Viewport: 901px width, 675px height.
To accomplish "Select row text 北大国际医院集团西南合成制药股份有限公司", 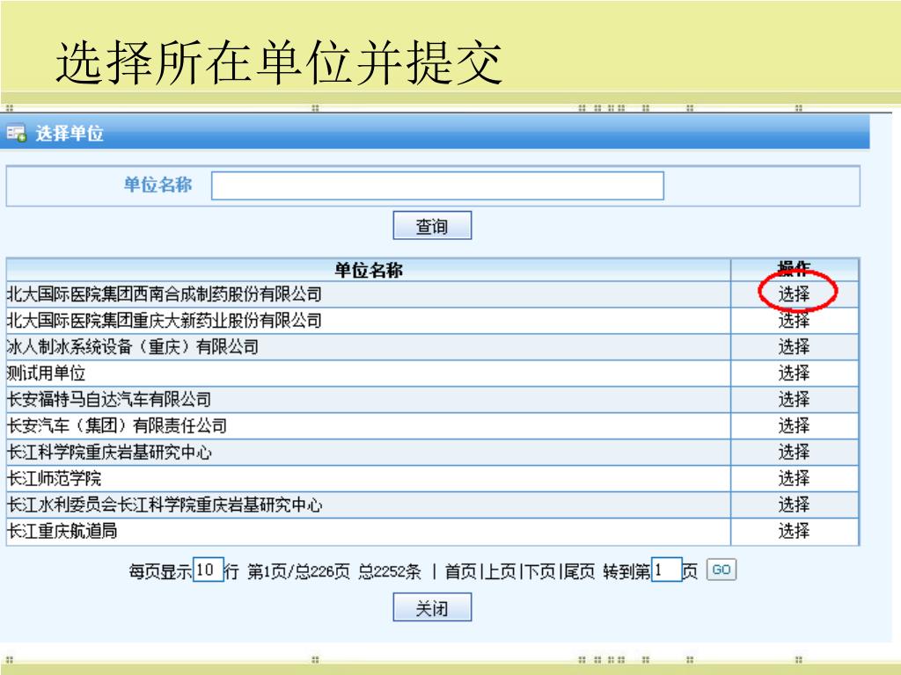I will click(x=165, y=294).
